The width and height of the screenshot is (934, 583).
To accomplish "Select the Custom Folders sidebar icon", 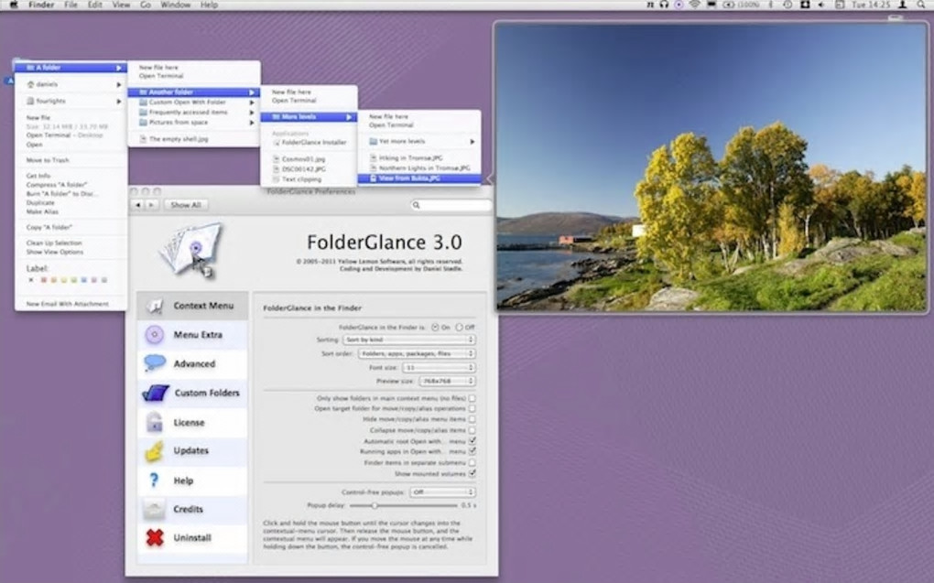I will point(155,394).
